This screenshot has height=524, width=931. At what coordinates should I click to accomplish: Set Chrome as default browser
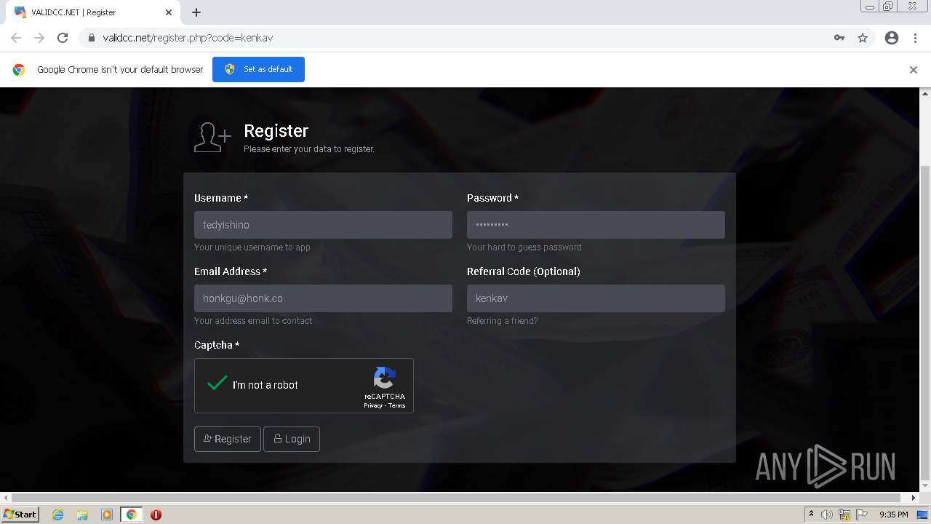pos(258,69)
